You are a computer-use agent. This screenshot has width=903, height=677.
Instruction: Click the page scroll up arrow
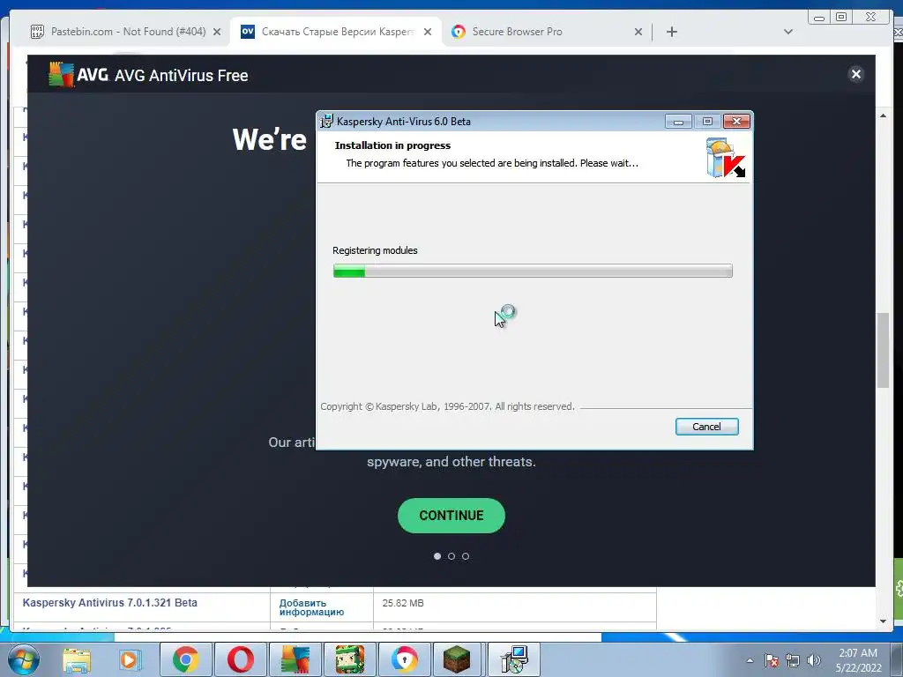click(883, 115)
